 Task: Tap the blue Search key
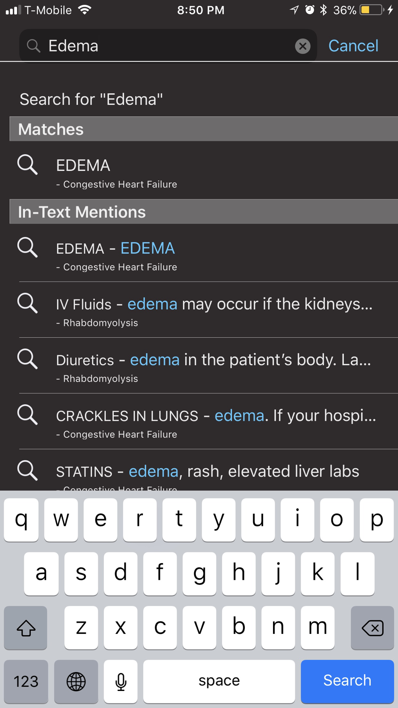[x=347, y=681]
